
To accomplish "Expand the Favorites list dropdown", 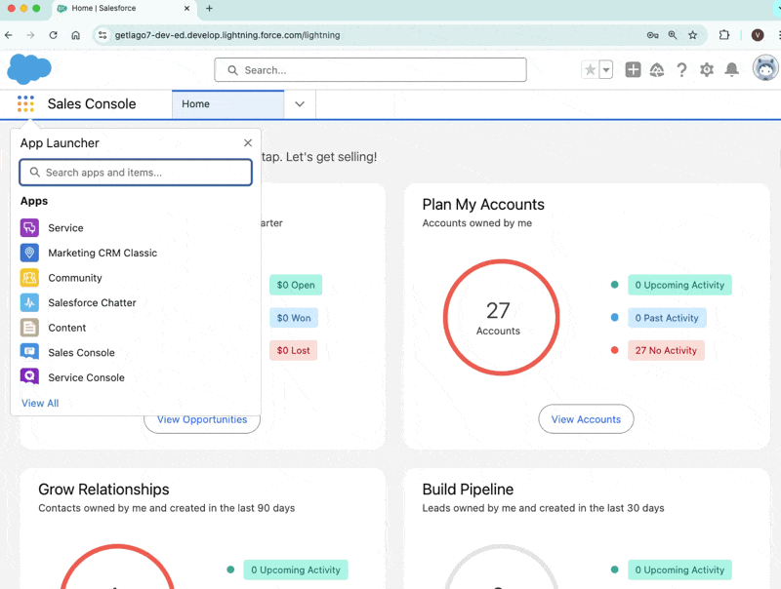I will click(605, 70).
